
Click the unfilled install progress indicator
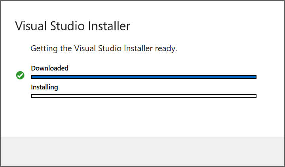pyautogui.click(x=144, y=96)
